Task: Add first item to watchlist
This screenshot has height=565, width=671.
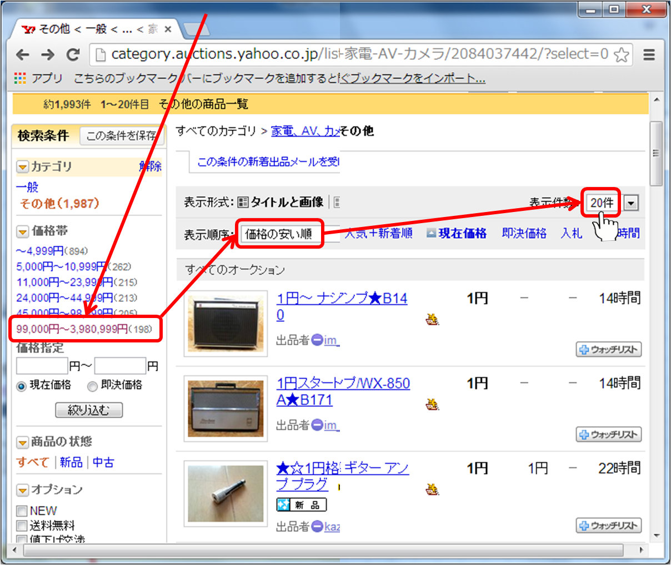Action: click(608, 350)
